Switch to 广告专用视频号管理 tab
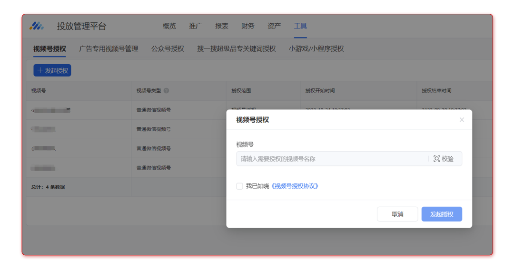 [x=109, y=48]
